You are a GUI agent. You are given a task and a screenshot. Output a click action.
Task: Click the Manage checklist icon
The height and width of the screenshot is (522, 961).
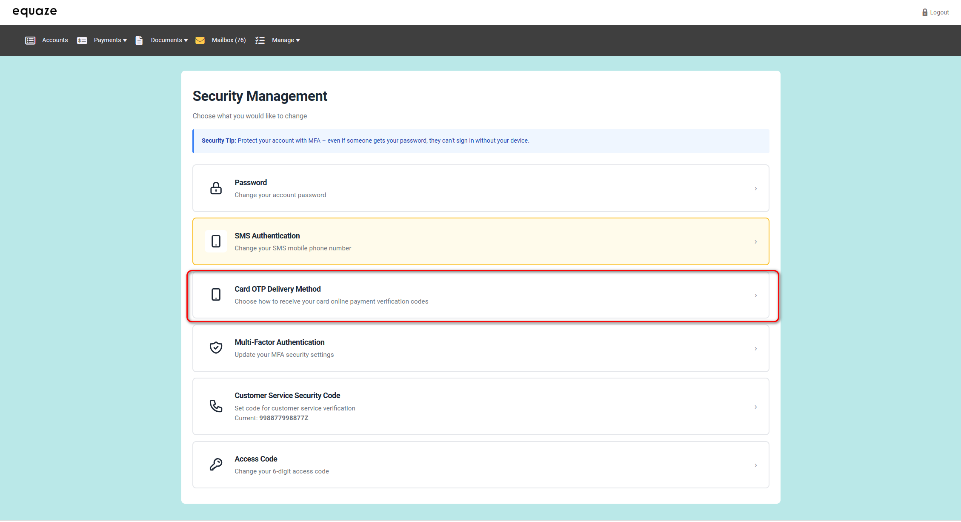pos(260,40)
